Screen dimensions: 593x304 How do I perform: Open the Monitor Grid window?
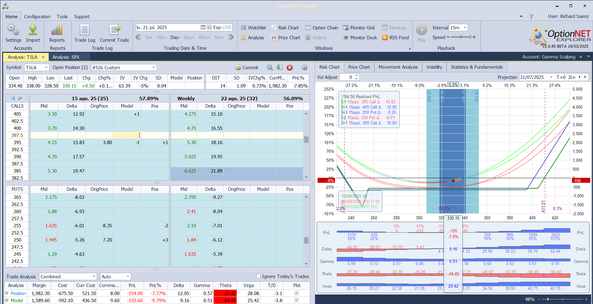(359, 28)
